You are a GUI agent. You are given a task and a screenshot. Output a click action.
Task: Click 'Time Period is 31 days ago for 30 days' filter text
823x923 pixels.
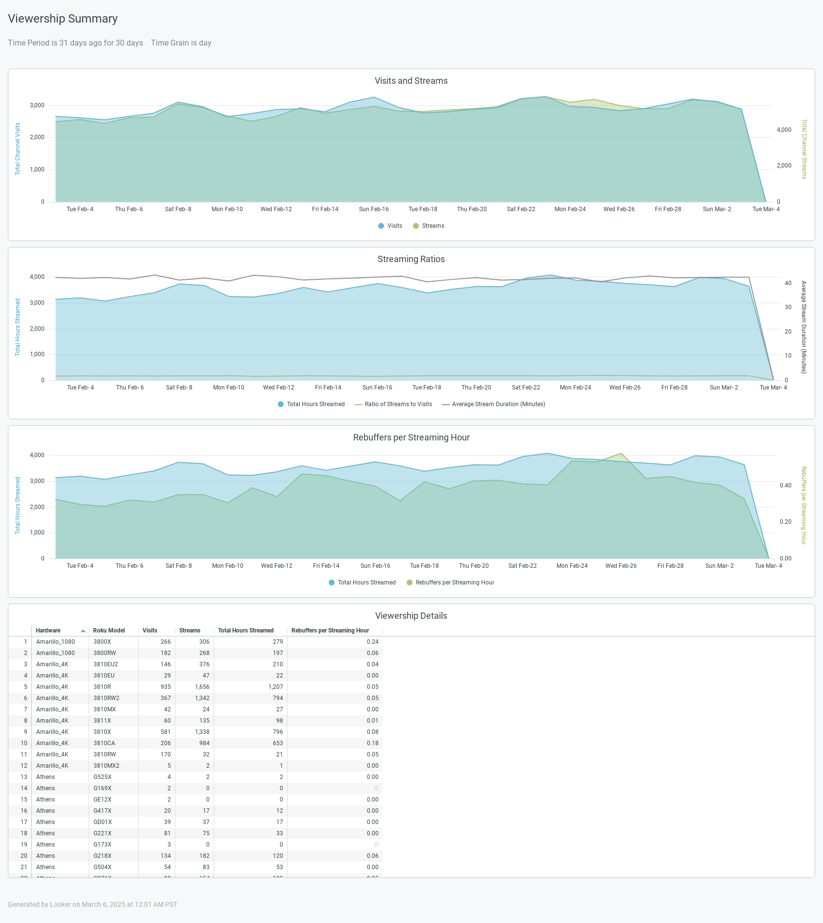(75, 43)
